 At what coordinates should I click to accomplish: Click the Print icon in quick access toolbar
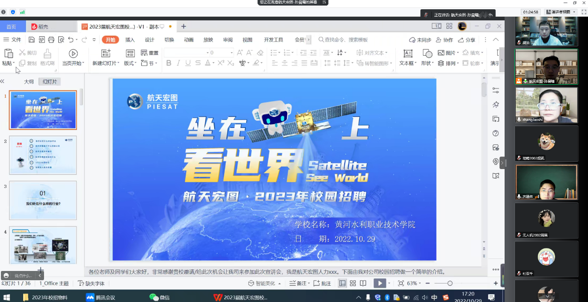coord(51,40)
